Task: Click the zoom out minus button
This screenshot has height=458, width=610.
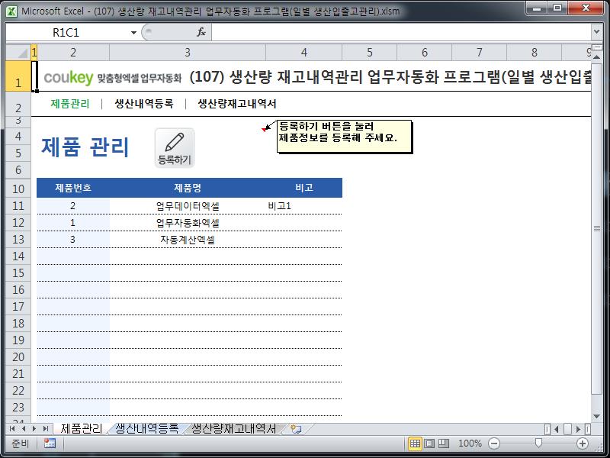Action: (x=494, y=443)
